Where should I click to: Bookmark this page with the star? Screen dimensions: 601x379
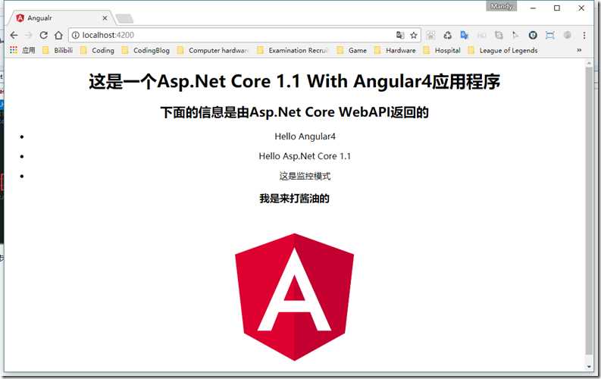[x=414, y=36]
